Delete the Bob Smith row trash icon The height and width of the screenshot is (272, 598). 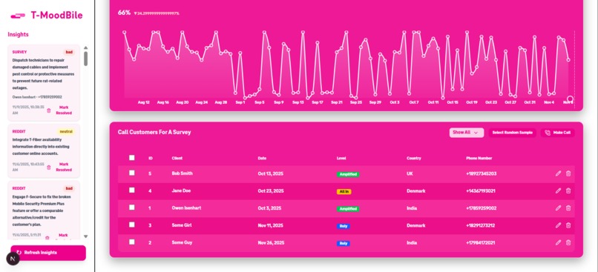point(568,173)
